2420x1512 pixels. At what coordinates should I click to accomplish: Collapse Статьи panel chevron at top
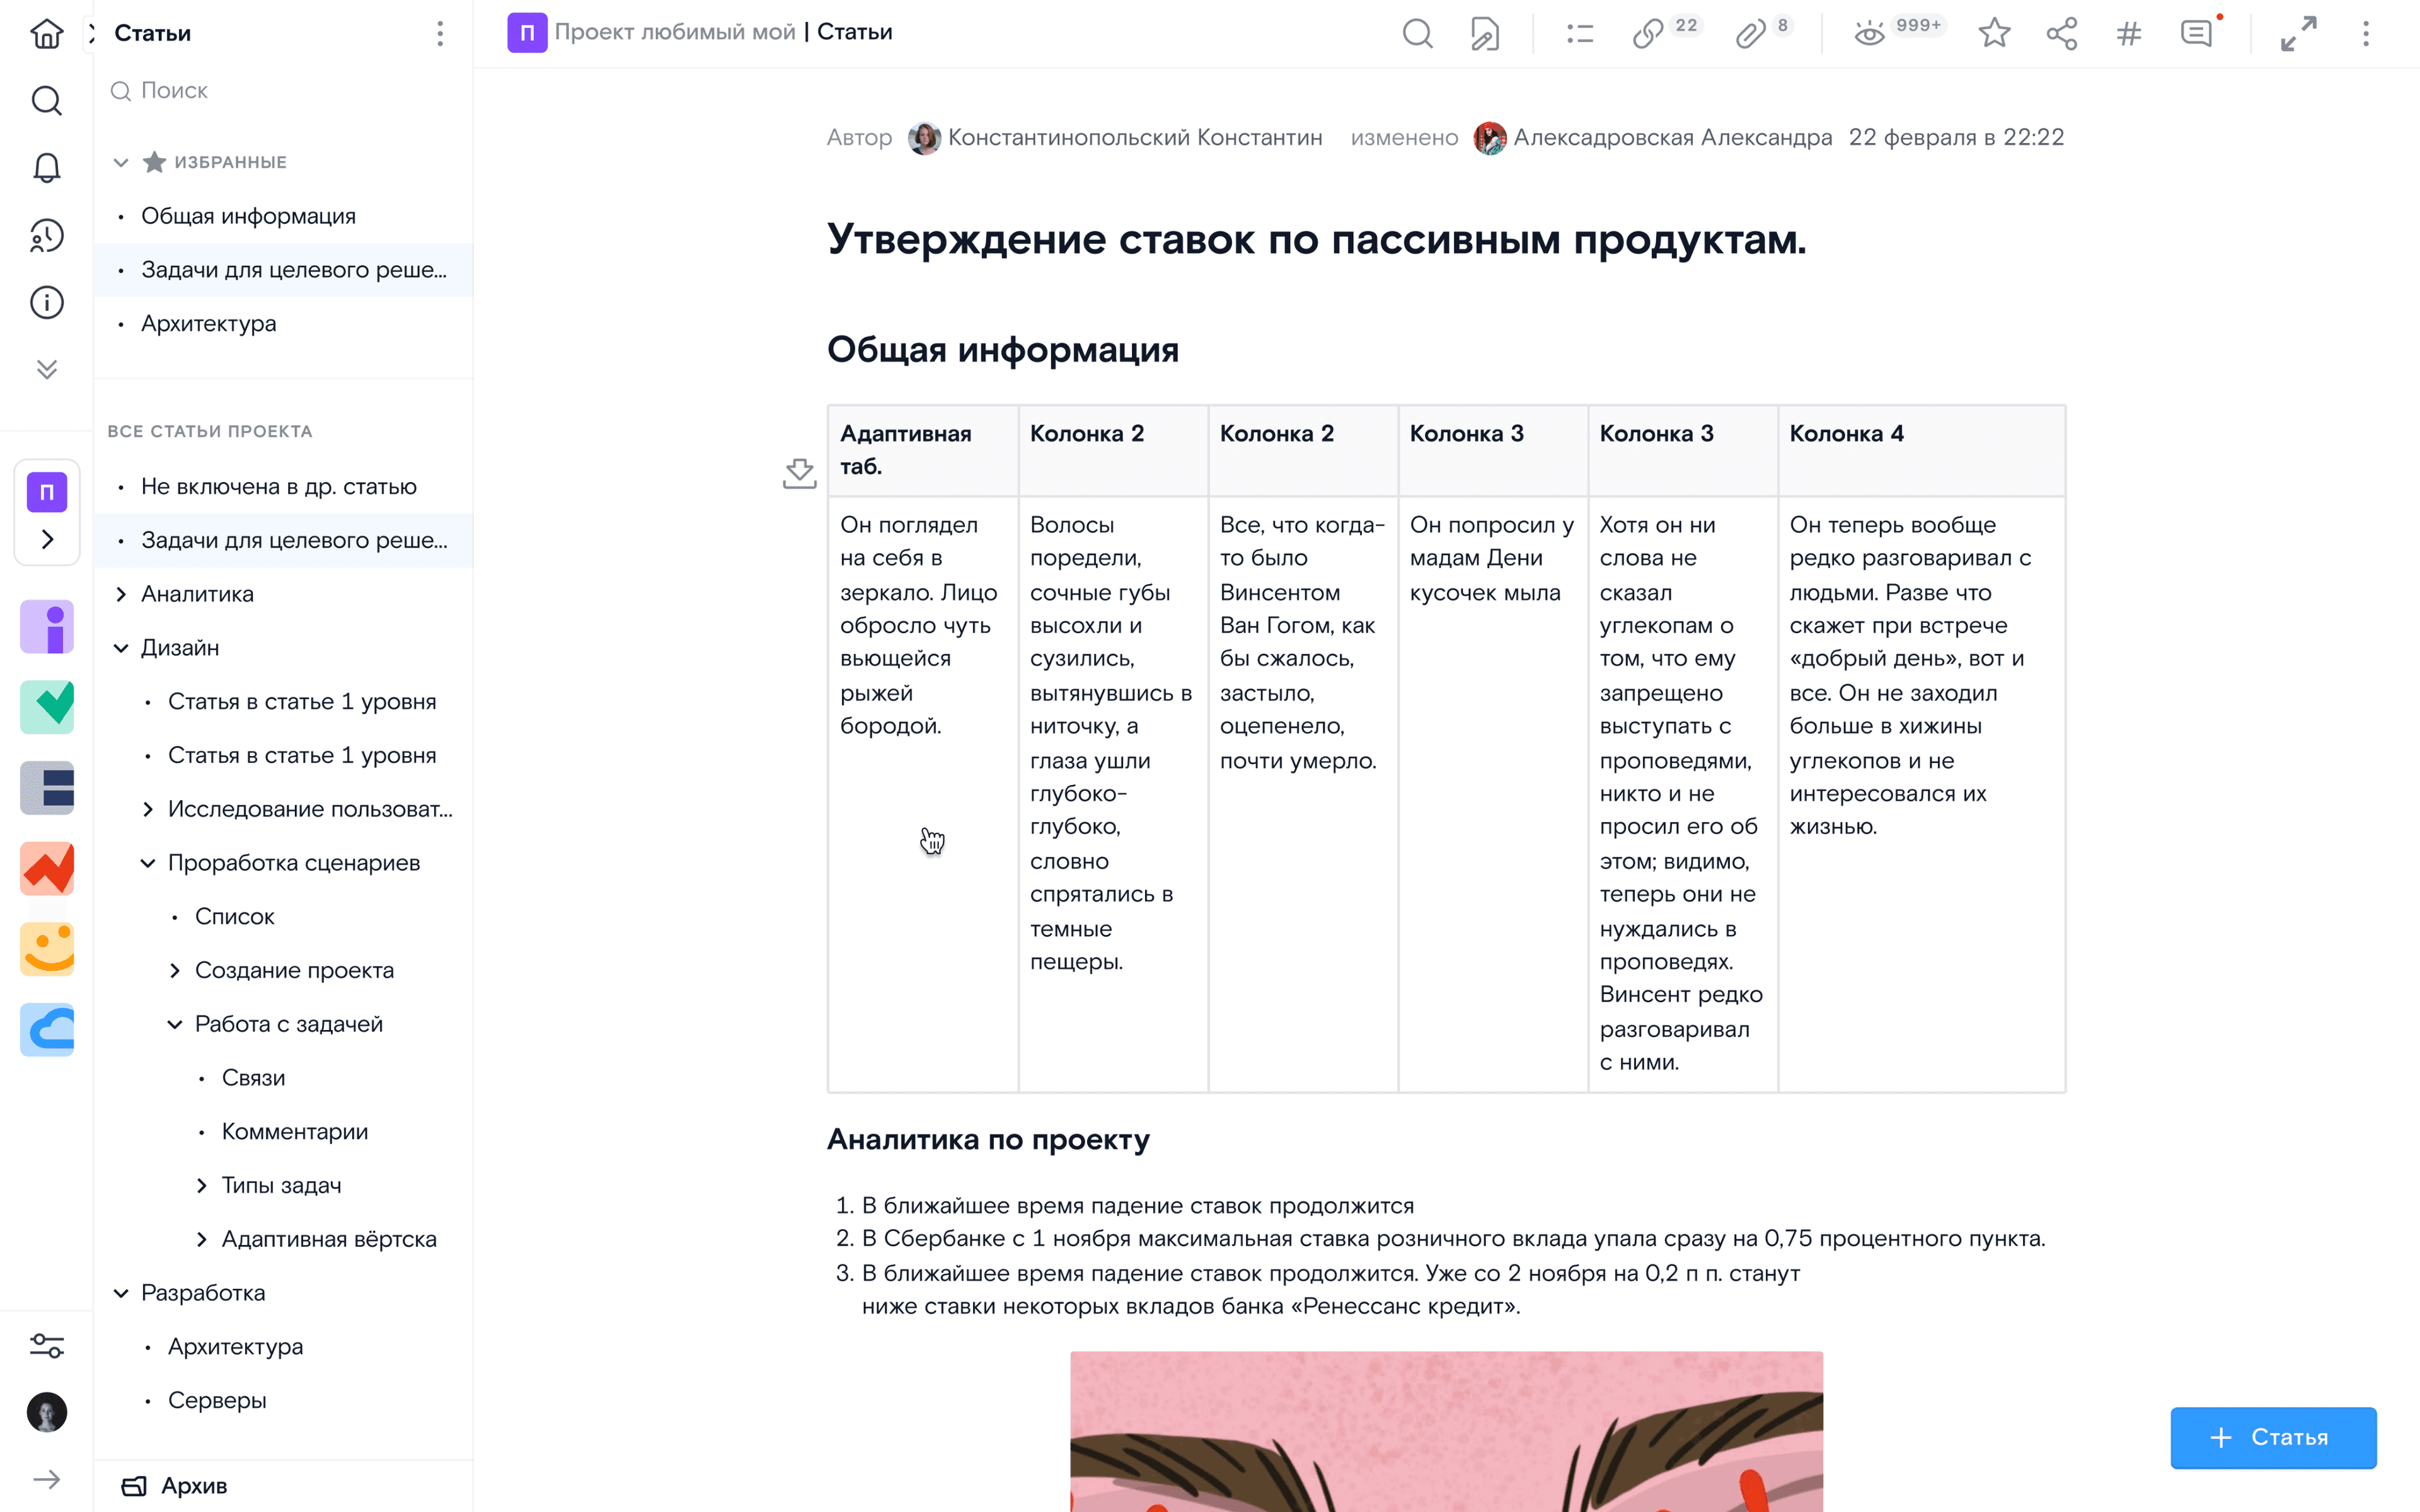click(x=91, y=33)
